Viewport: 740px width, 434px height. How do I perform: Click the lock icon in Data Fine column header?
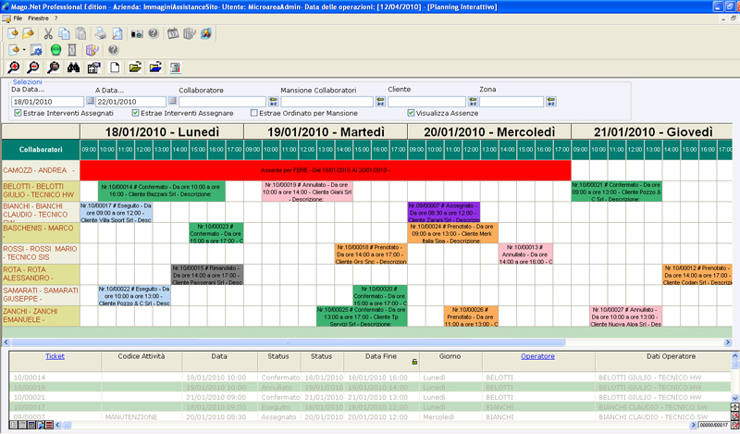tap(414, 362)
